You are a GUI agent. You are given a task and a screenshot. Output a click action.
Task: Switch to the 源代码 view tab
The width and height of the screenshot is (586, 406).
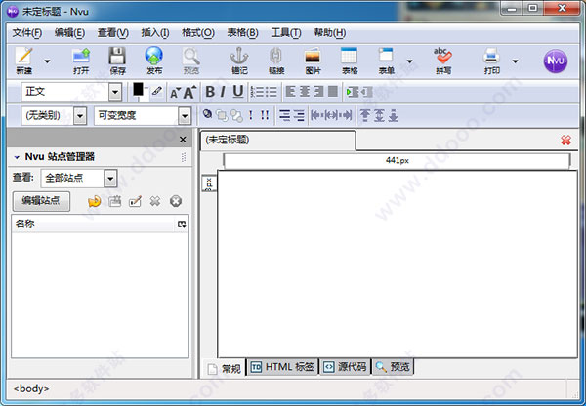click(345, 367)
